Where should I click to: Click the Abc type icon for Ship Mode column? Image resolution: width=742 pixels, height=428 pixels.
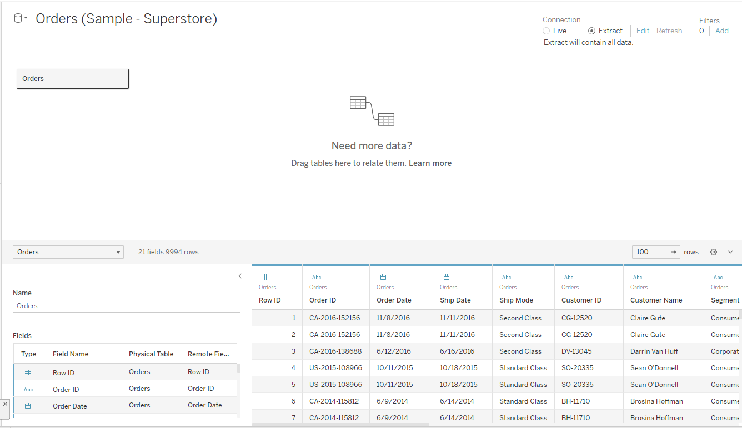coord(507,277)
